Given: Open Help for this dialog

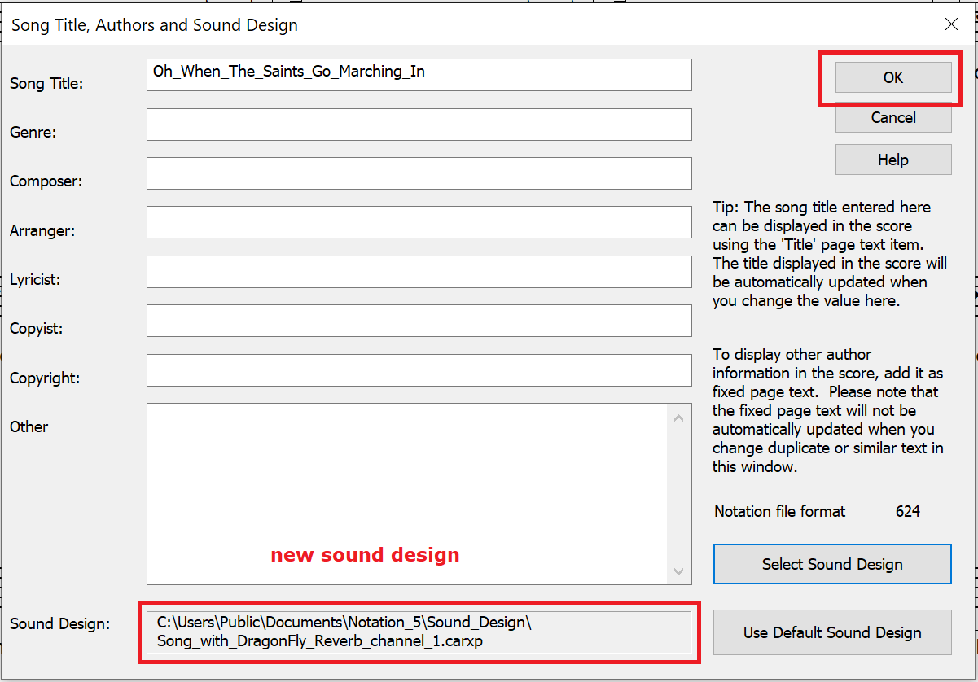Looking at the screenshot, I should pos(892,160).
